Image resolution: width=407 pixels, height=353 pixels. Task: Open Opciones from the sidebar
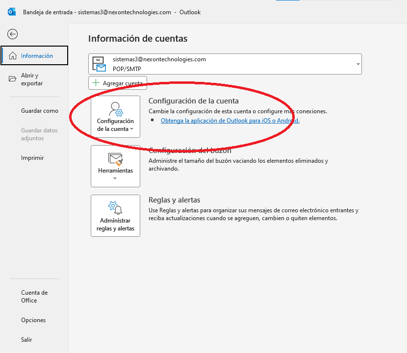[x=33, y=320]
